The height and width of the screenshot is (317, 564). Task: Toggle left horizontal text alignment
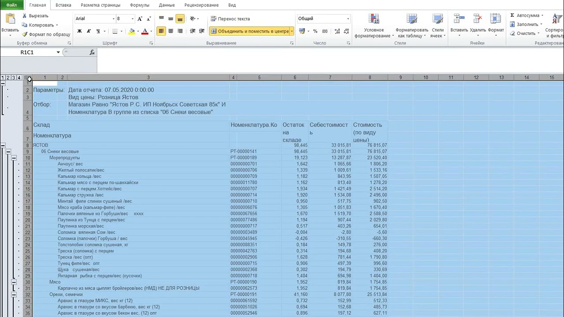[161, 31]
